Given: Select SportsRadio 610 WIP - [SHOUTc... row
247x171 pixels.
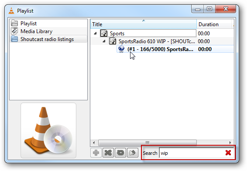Looking at the screenshot, I should (x=162, y=41).
